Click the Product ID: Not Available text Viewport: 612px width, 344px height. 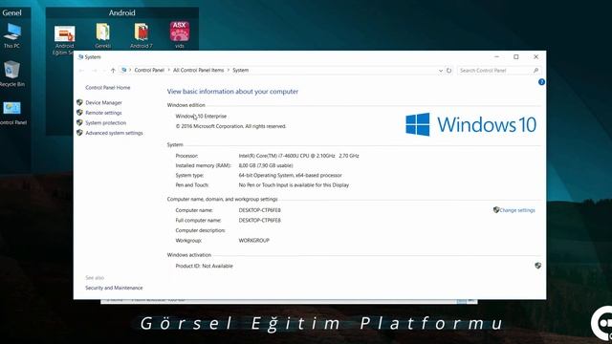[x=204, y=266]
